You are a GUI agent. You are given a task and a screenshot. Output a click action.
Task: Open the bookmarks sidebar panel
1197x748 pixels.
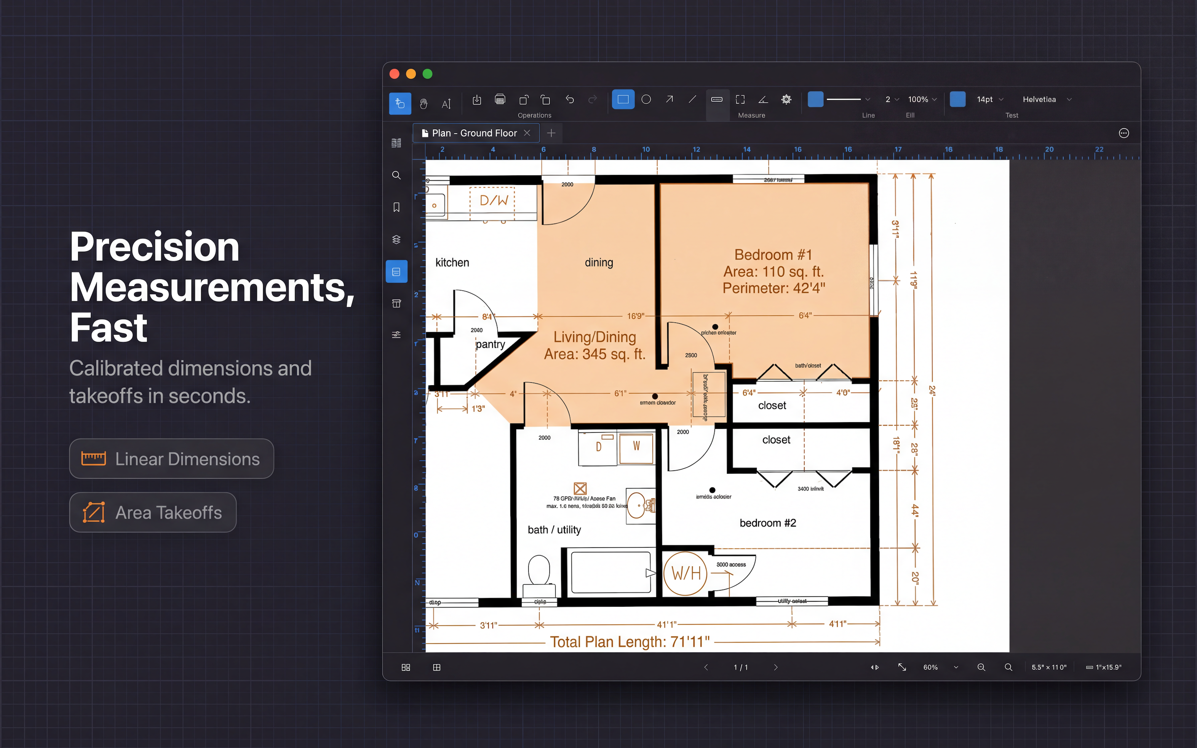pos(396,207)
